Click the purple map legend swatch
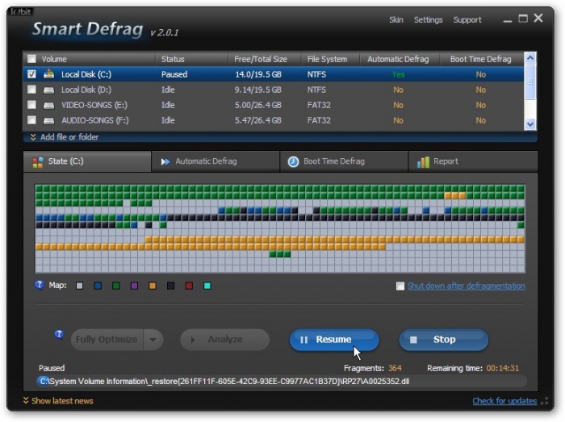The height and width of the screenshot is (422, 565). click(135, 286)
